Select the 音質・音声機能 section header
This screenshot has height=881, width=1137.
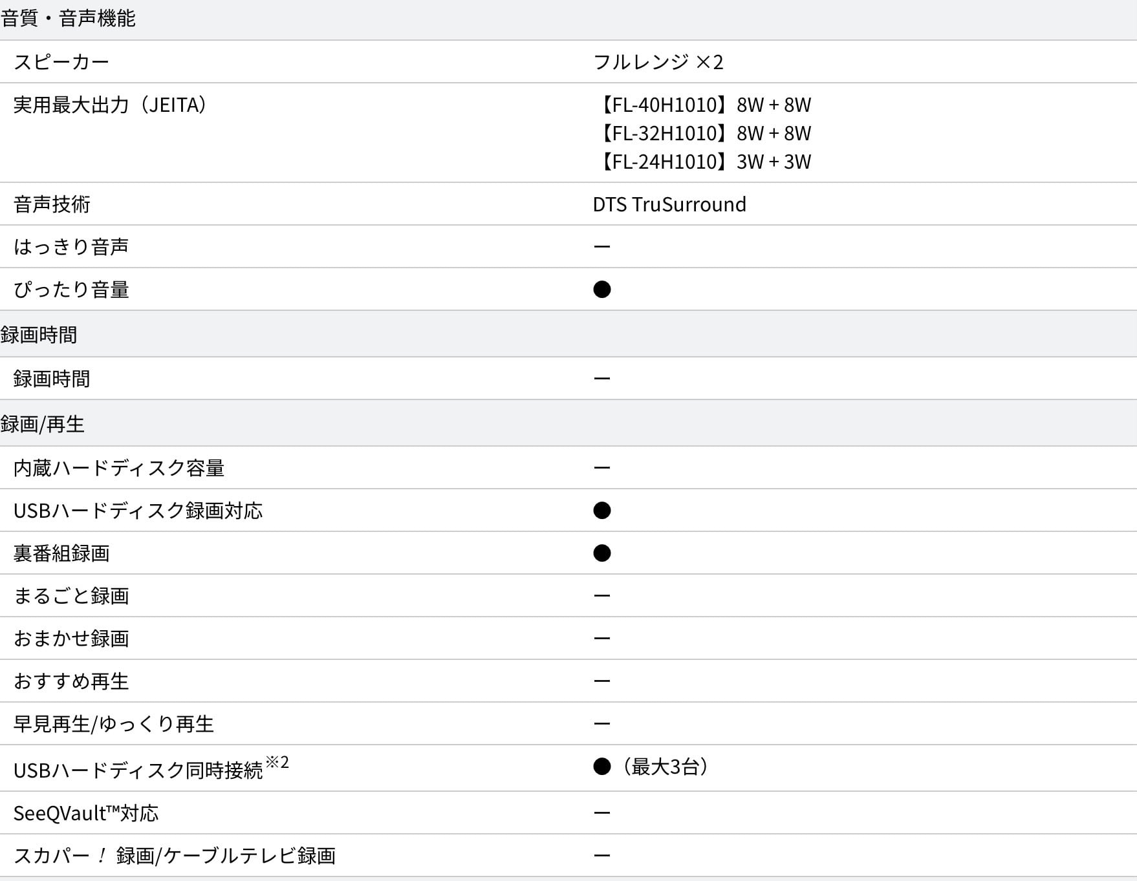[68, 18]
